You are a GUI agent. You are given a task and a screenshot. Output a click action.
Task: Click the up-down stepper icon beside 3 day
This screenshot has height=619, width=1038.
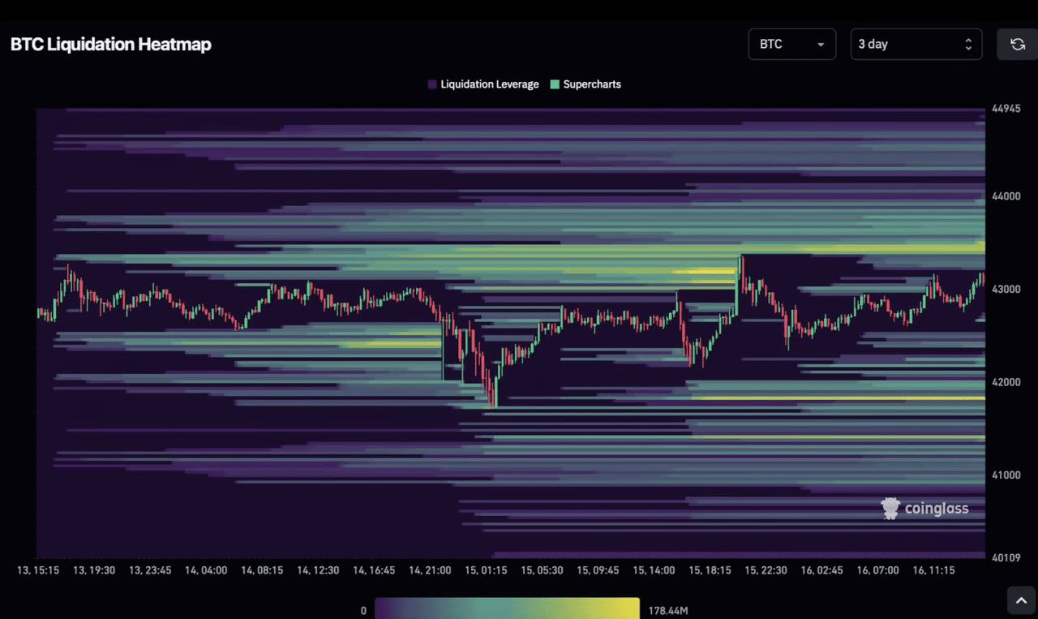click(x=970, y=44)
